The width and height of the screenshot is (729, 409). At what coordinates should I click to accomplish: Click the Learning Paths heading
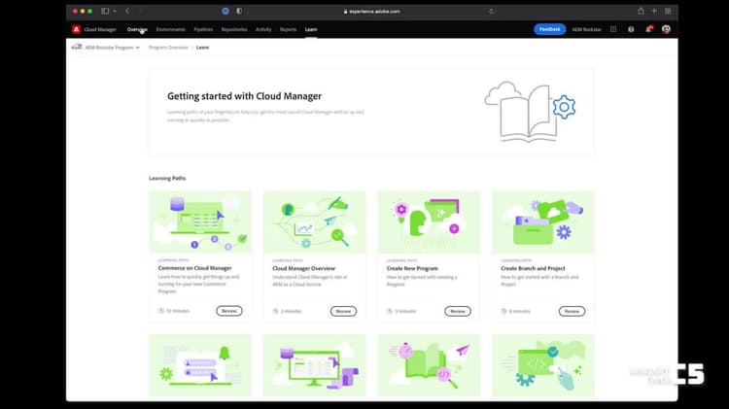click(167, 178)
